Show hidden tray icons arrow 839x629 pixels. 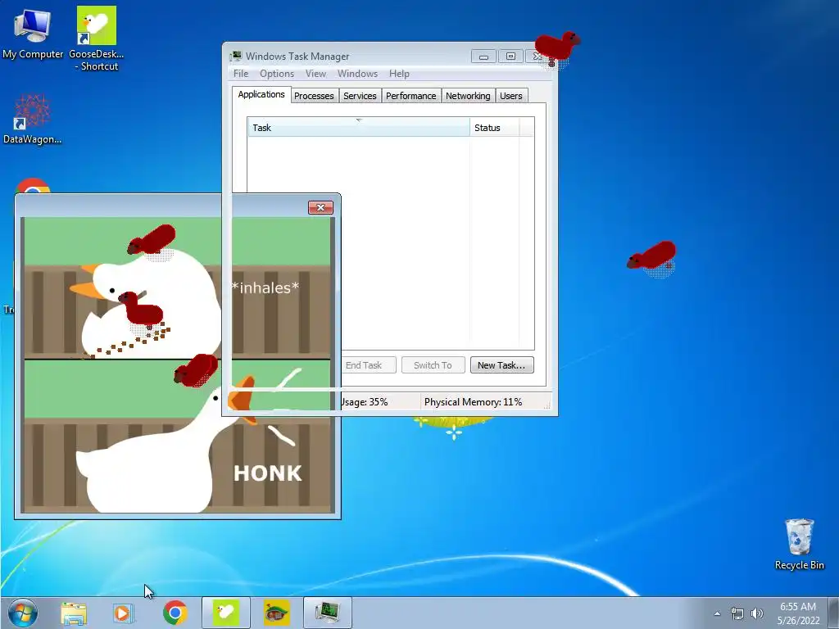717,613
